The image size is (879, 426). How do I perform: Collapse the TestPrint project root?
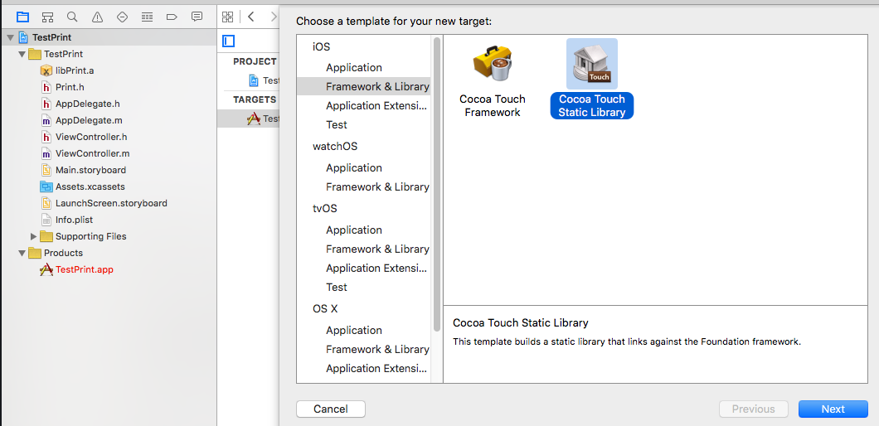[9, 37]
